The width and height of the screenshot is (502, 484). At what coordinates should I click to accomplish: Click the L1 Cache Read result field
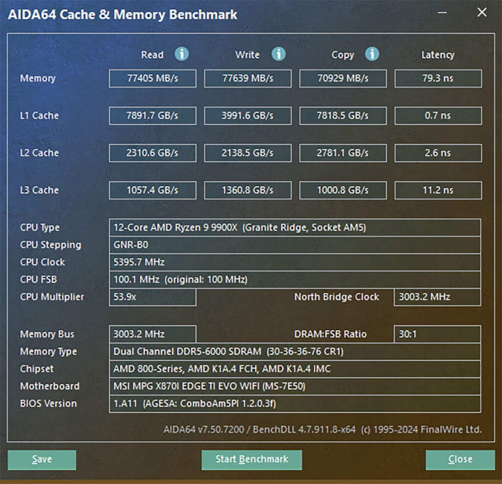click(x=152, y=115)
